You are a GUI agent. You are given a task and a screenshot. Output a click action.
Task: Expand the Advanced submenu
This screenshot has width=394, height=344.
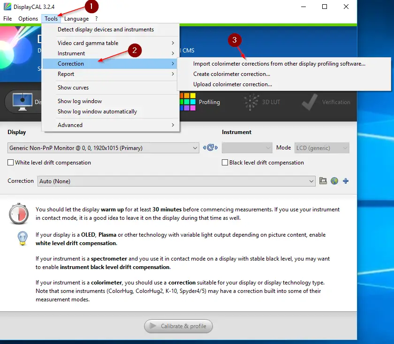(x=111, y=125)
